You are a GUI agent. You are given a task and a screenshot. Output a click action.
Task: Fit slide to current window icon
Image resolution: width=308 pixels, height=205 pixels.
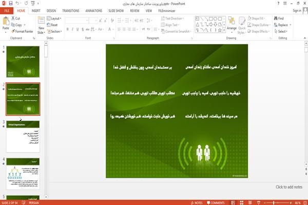coord(305,203)
